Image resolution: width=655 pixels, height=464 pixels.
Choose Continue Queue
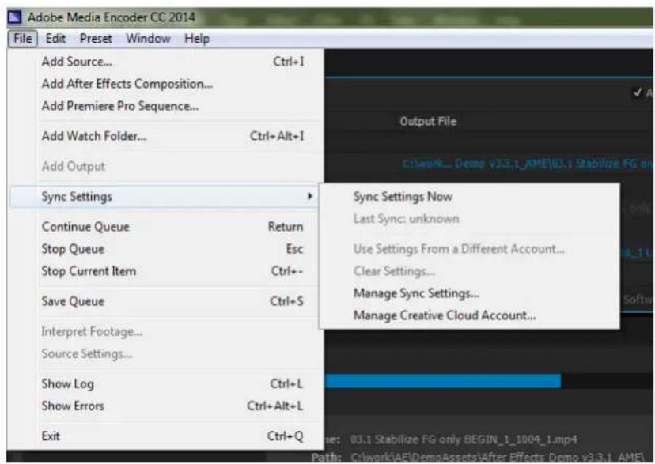click(x=166, y=227)
